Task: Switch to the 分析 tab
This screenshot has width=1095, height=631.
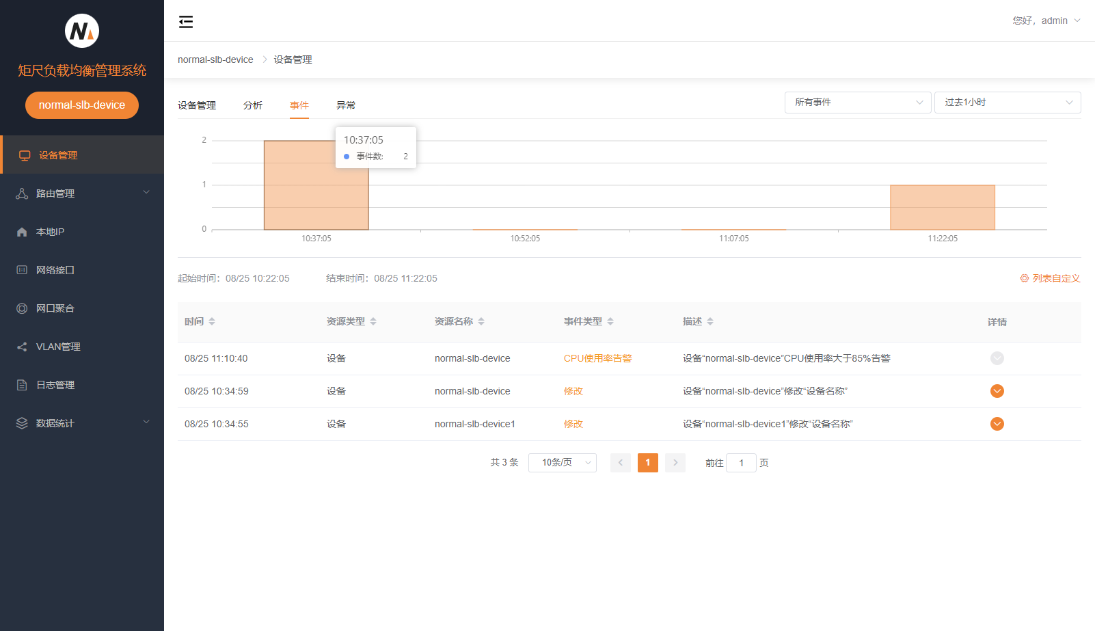Action: click(x=253, y=105)
